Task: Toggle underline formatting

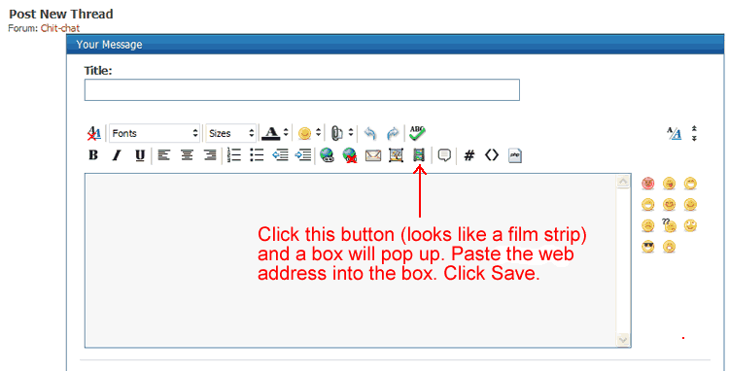Action: pyautogui.click(x=140, y=155)
